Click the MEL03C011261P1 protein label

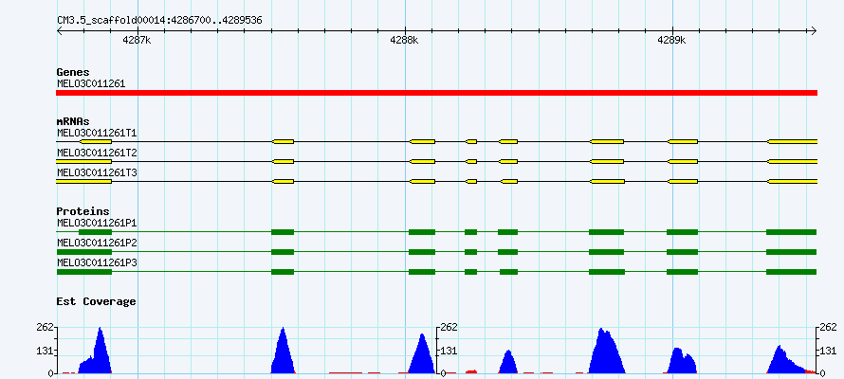pos(97,223)
